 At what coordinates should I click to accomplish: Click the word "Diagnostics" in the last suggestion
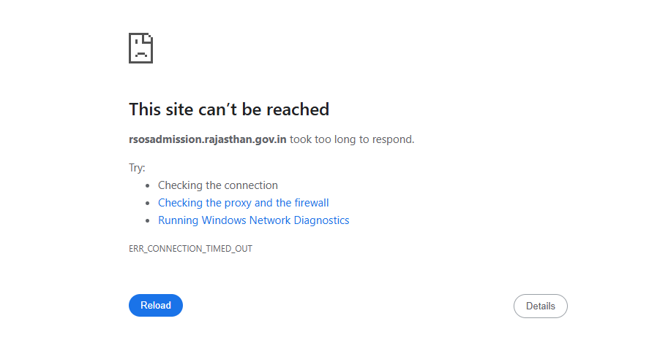320,220
